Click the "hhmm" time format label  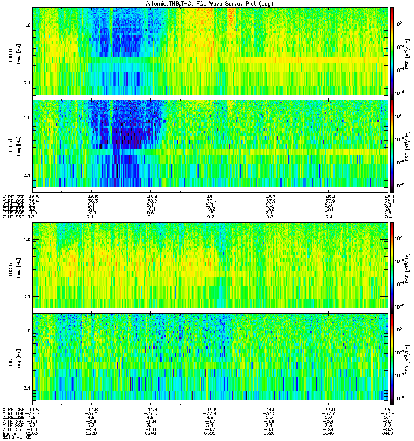tap(9, 433)
